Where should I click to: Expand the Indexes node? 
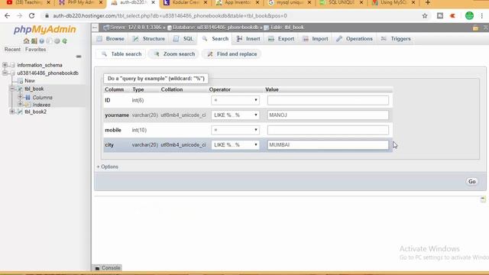coord(20,105)
